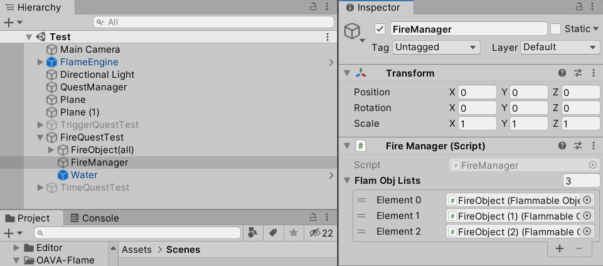Open Fire Manager script kebab menu
The image size is (603, 266).
593,146
